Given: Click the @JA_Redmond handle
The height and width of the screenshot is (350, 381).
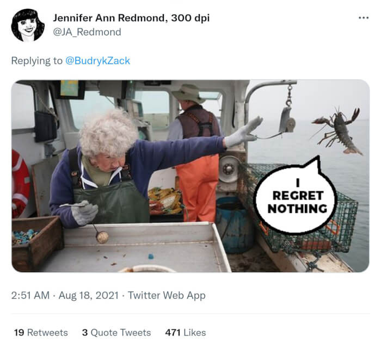Looking at the screenshot, I should click(87, 32).
